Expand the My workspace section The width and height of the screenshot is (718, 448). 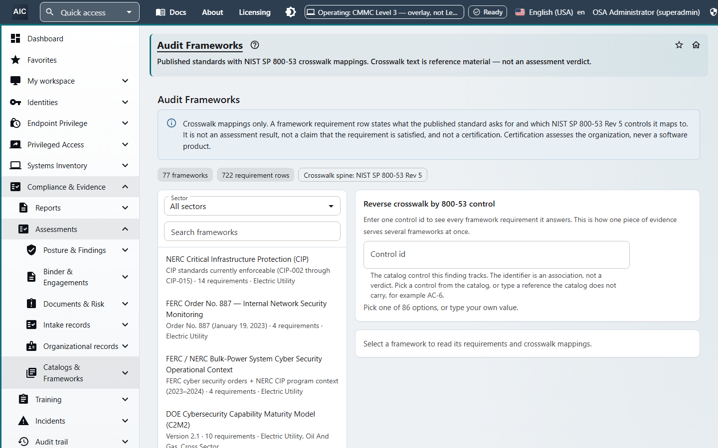125,81
